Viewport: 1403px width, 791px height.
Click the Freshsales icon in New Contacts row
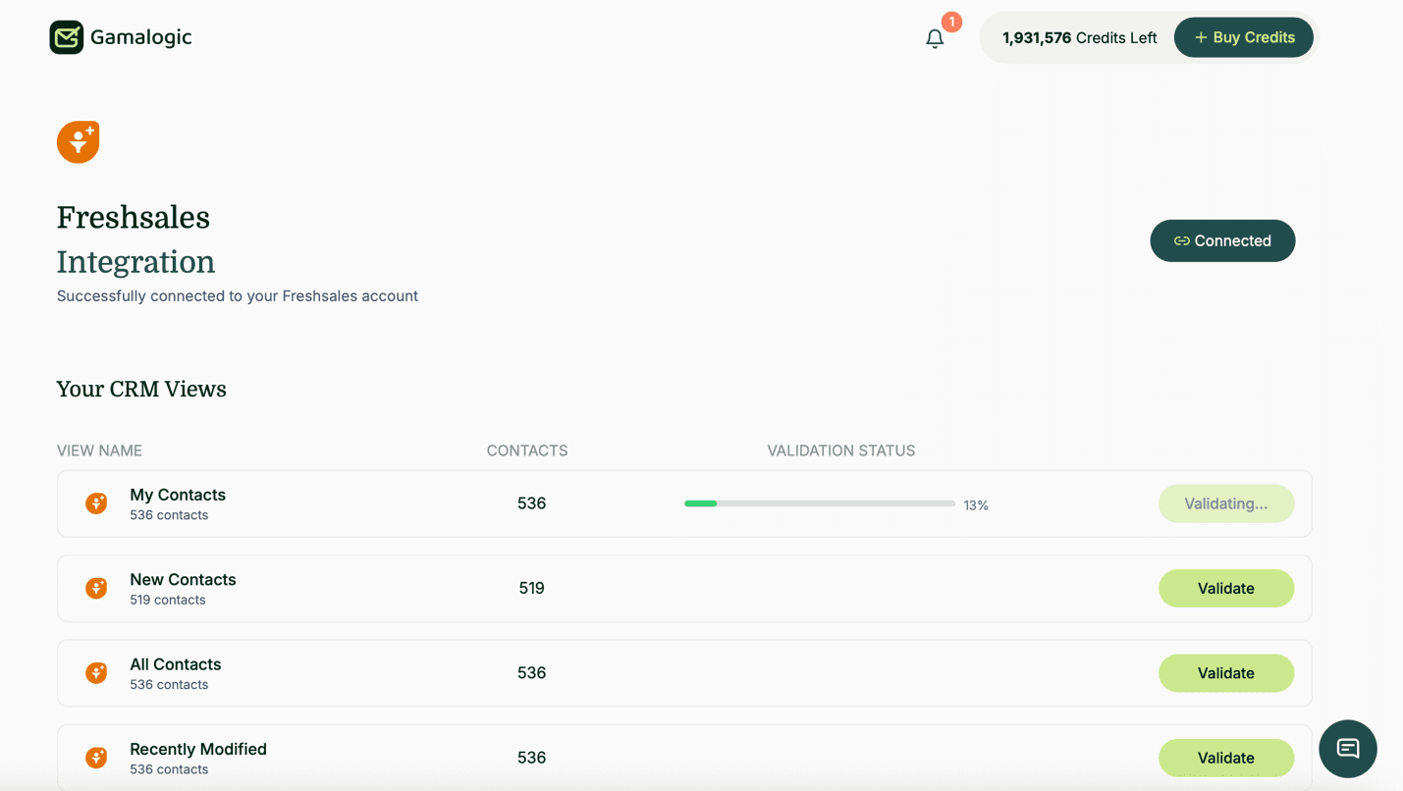(x=96, y=588)
